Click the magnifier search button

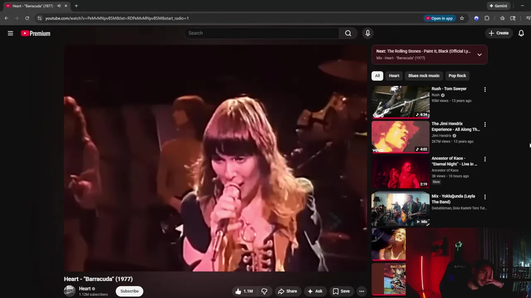point(348,33)
